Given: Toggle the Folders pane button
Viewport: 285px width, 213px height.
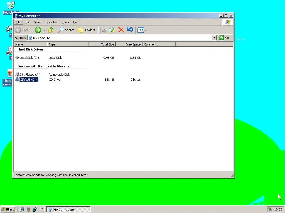Looking at the screenshot, I should tap(87, 30).
